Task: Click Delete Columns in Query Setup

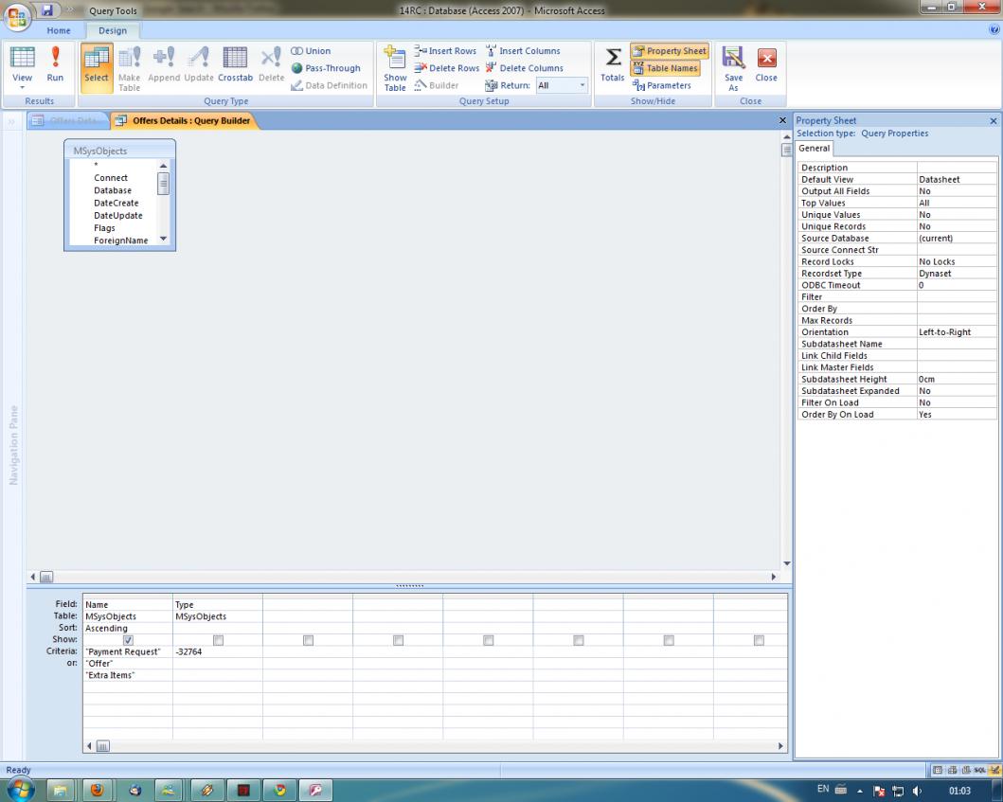Action: click(x=525, y=68)
